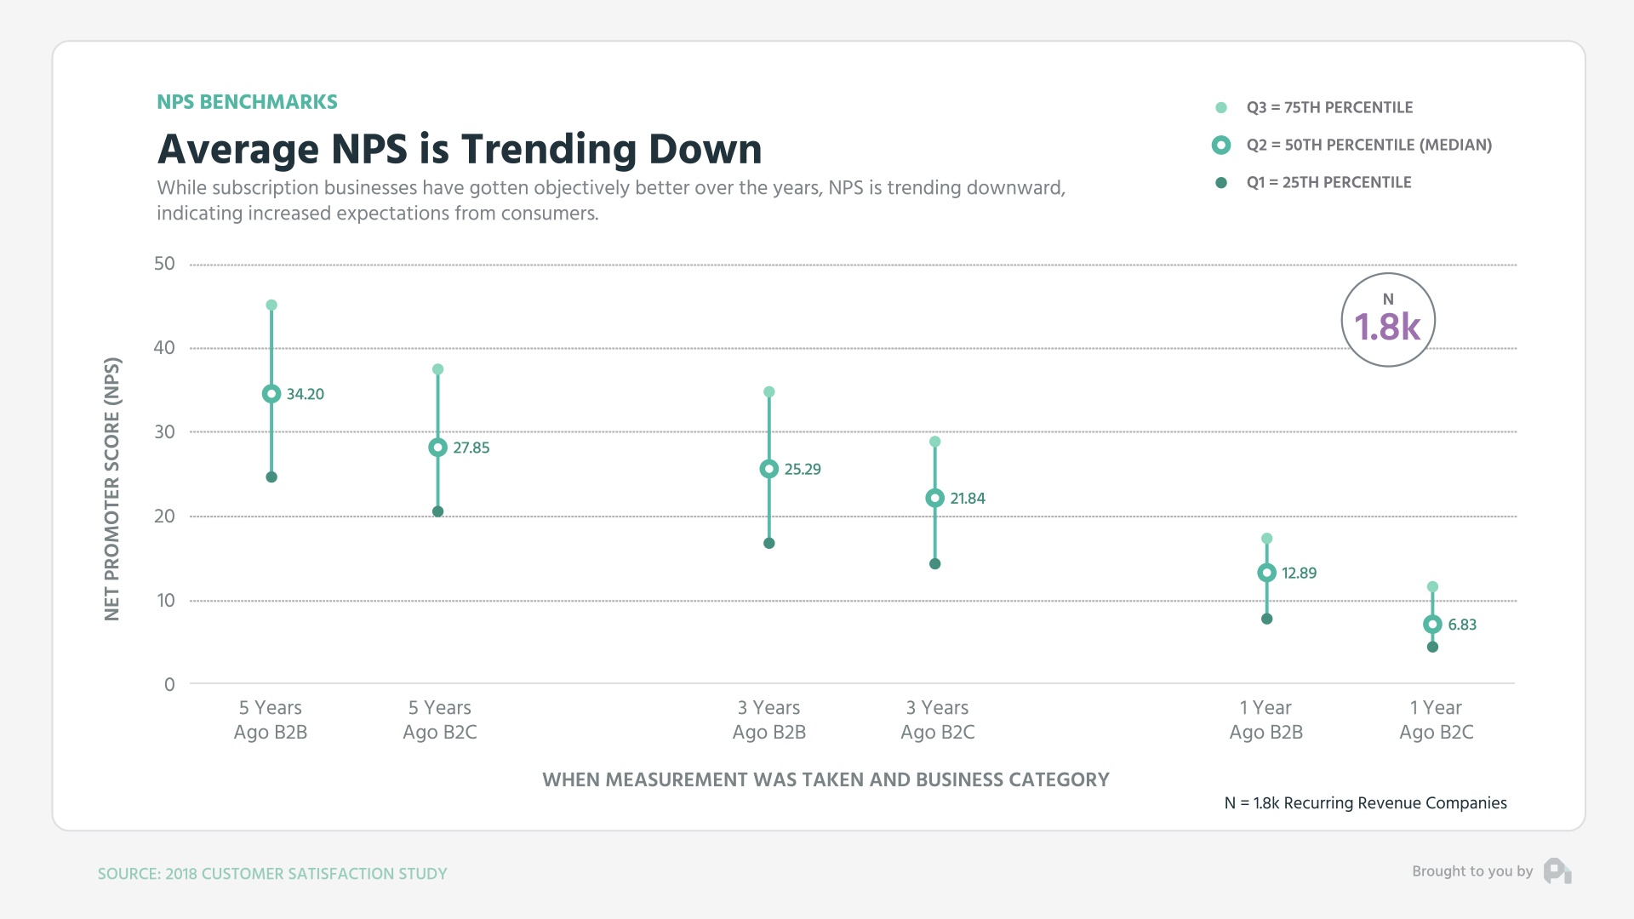Select the 21.84 median data point
Screen dimensions: 1634x919
pos(934,499)
